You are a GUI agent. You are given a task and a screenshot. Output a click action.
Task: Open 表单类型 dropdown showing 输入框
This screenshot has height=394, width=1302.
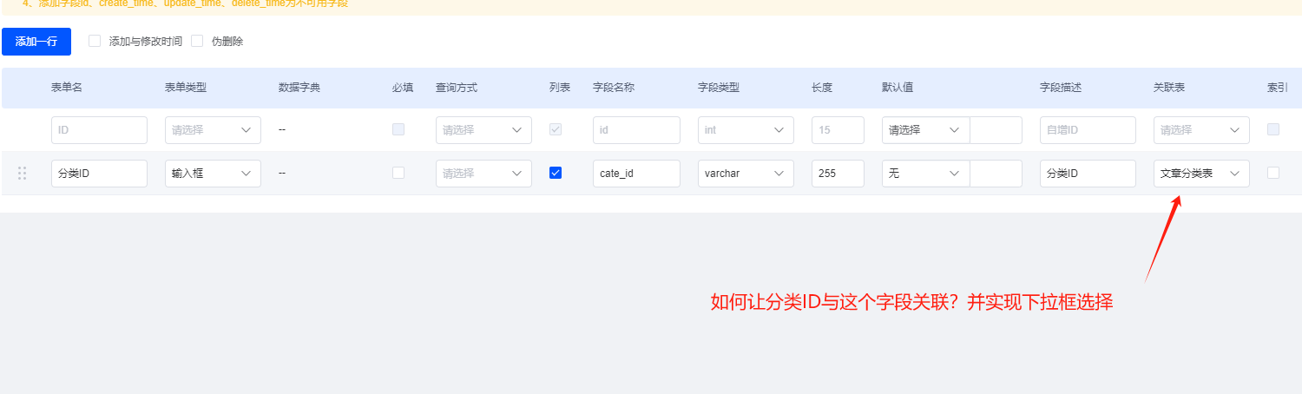(213, 174)
